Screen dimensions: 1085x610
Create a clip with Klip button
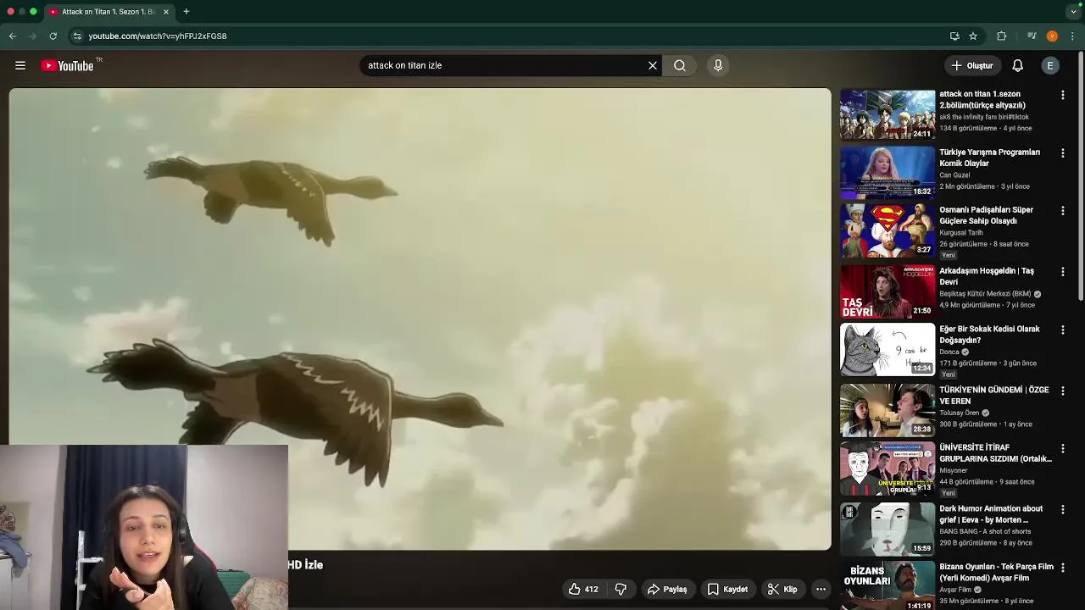click(782, 589)
